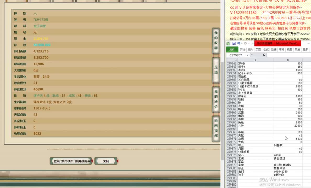
Task: Switch to the 插入 ribbon tab
Action: (x=250, y=49)
